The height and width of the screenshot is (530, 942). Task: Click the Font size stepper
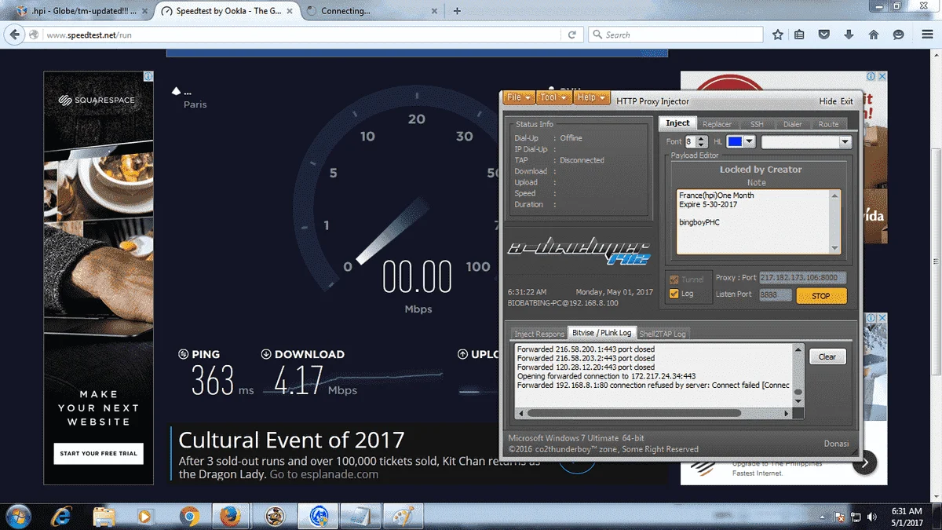coord(701,142)
